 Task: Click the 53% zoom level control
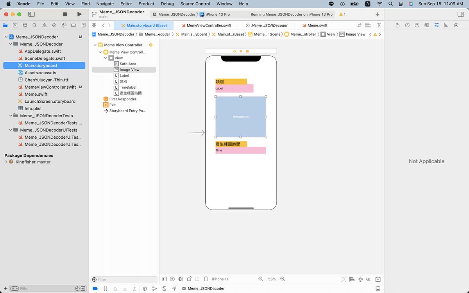(x=272, y=279)
